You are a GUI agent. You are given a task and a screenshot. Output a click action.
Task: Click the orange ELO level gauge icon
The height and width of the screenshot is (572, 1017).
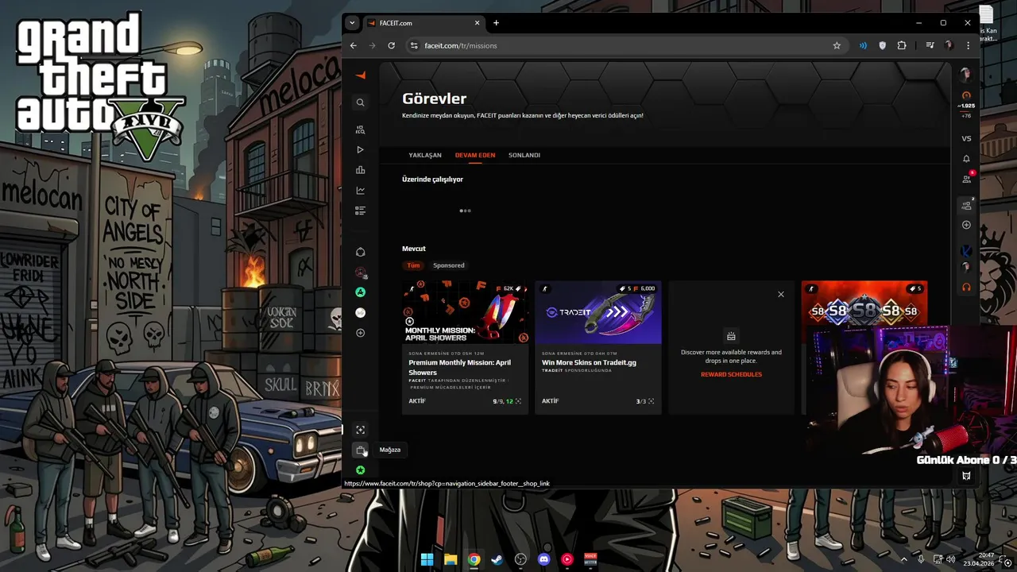click(x=966, y=95)
